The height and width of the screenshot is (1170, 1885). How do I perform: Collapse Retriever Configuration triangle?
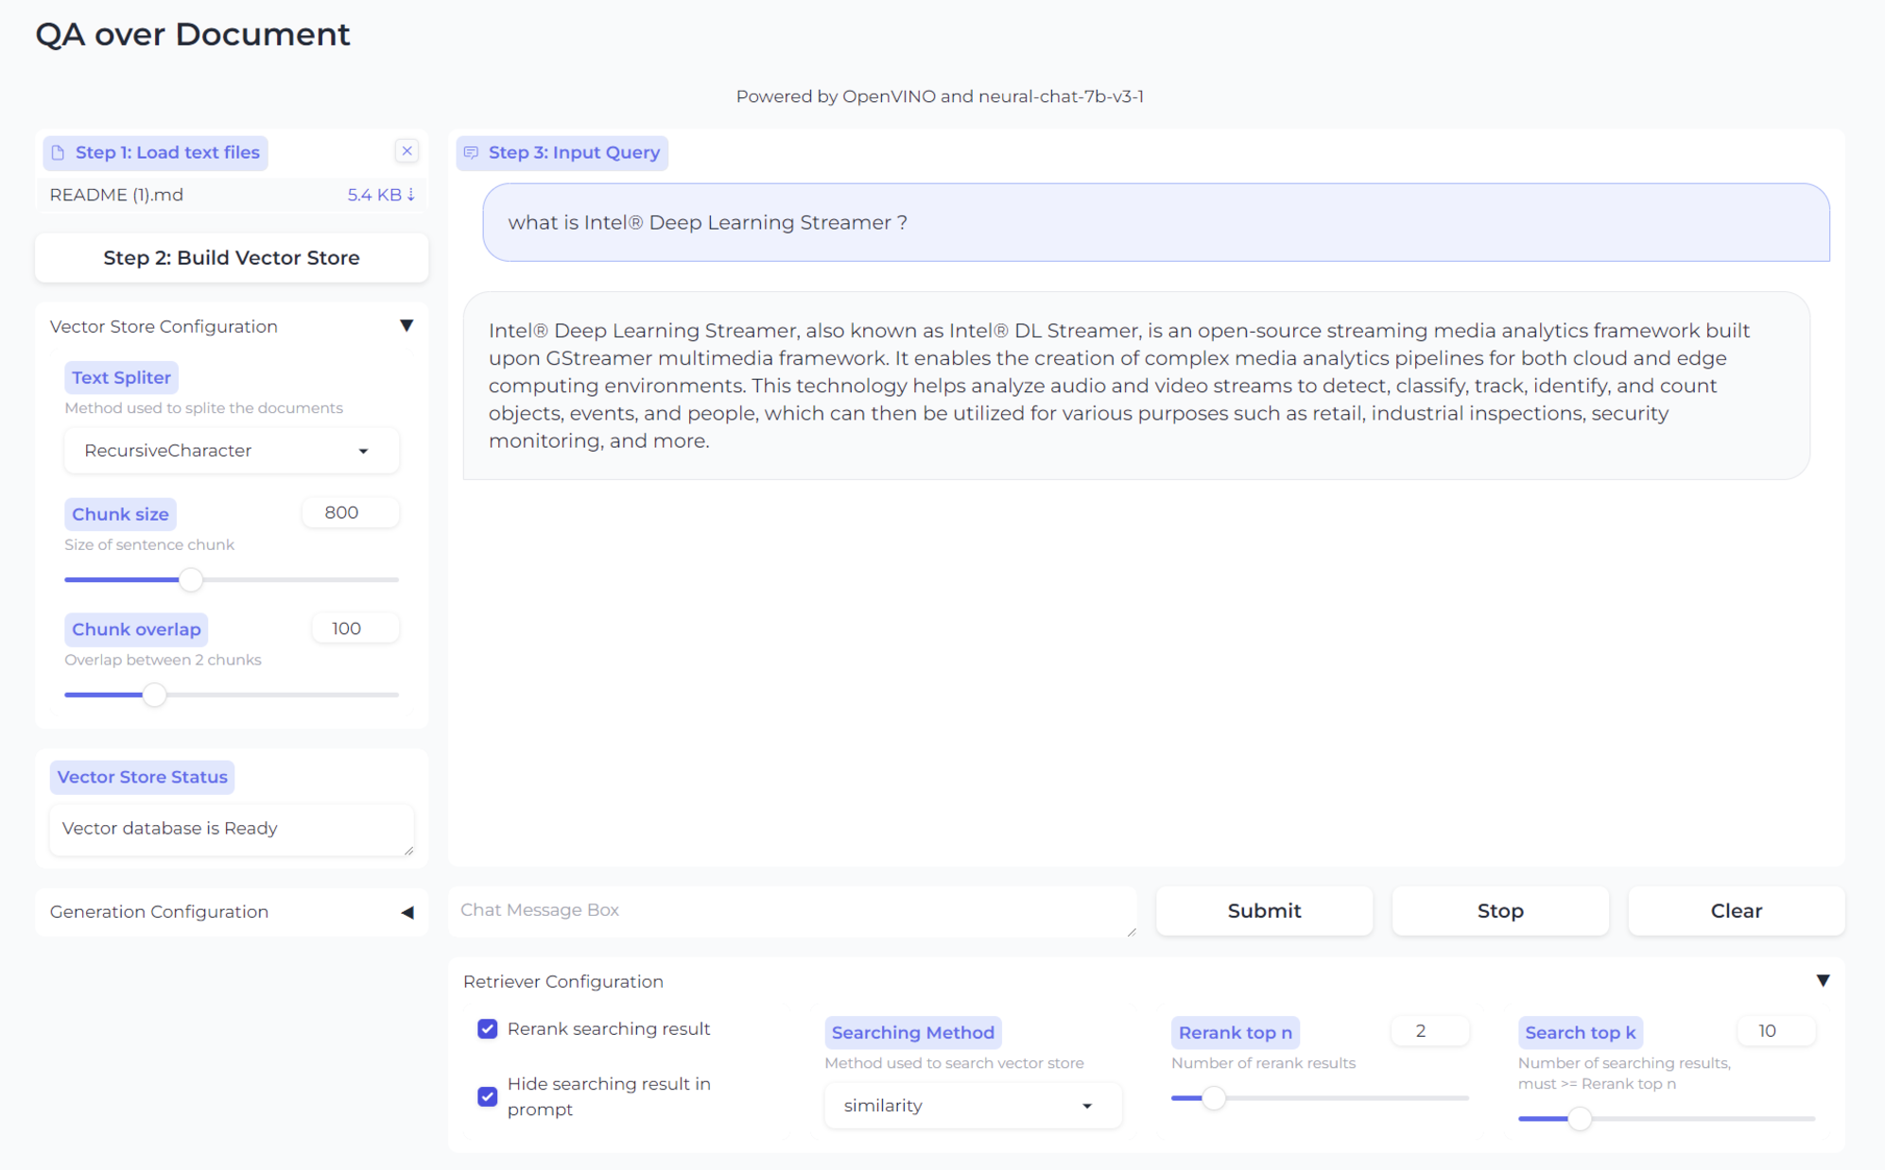click(1823, 981)
